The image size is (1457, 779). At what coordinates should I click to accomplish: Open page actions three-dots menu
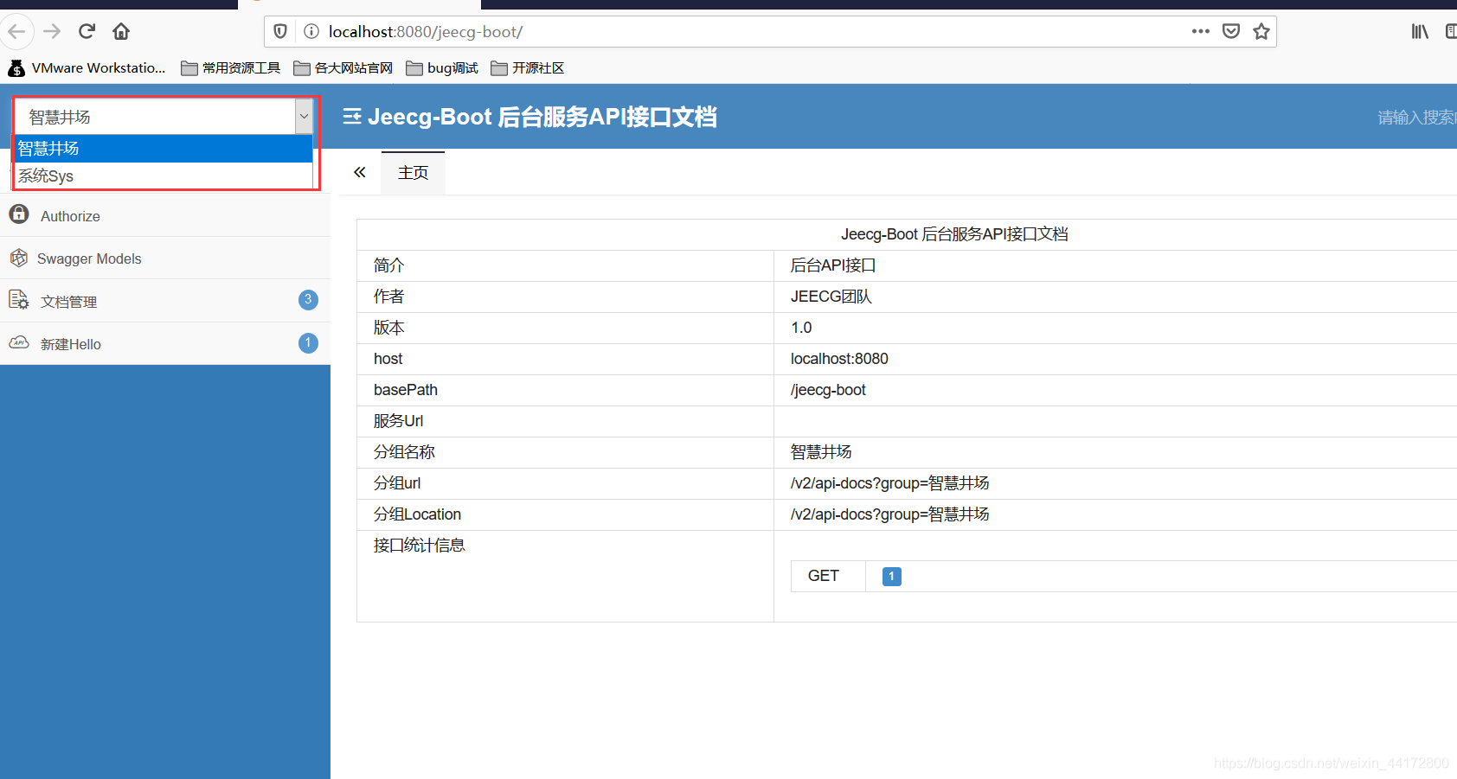(x=1201, y=31)
